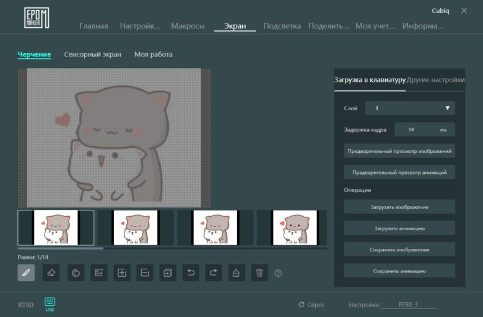The height and width of the screenshot is (317, 483).
Task: Select the third frame thumbnail
Action: pos(215,228)
